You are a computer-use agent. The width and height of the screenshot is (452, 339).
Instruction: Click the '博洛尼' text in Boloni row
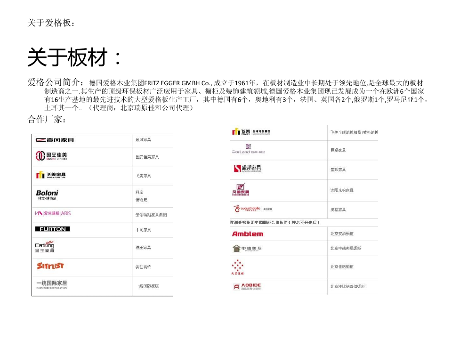tap(141, 200)
